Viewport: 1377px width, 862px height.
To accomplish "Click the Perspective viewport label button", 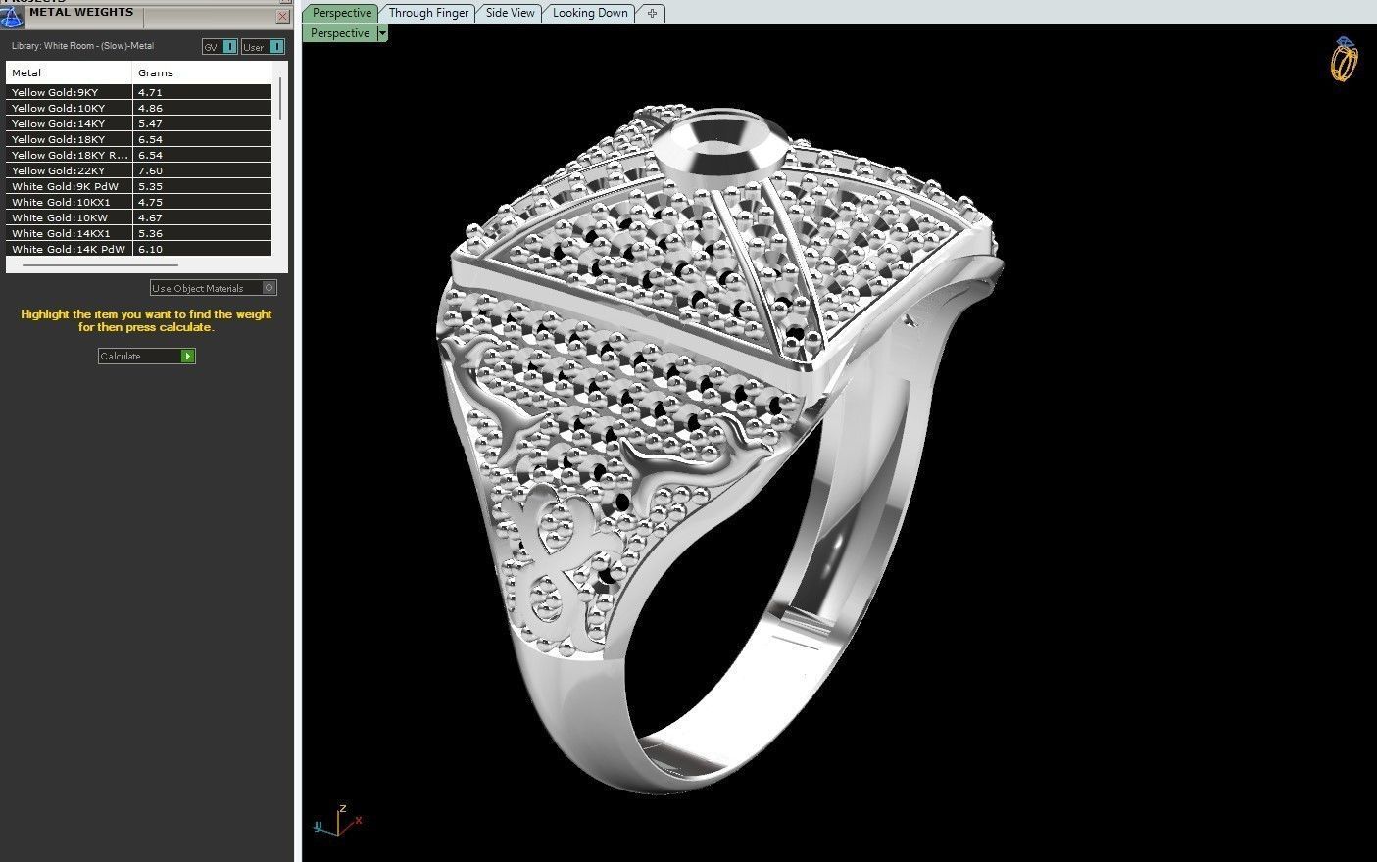I will (x=340, y=33).
